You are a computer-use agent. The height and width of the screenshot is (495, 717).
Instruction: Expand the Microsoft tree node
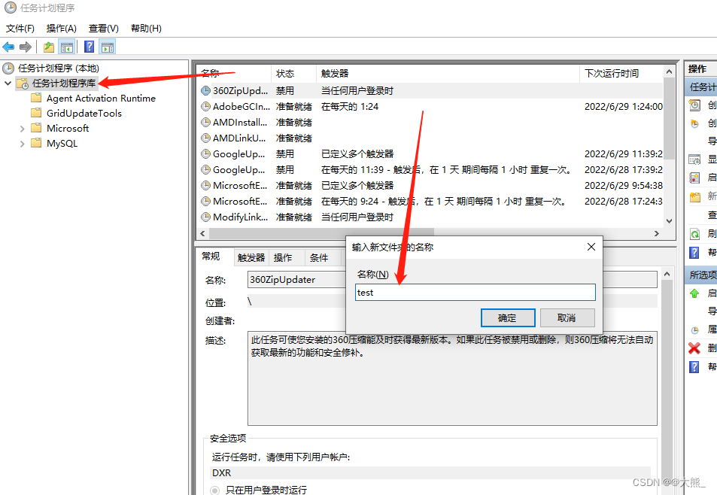tap(23, 128)
